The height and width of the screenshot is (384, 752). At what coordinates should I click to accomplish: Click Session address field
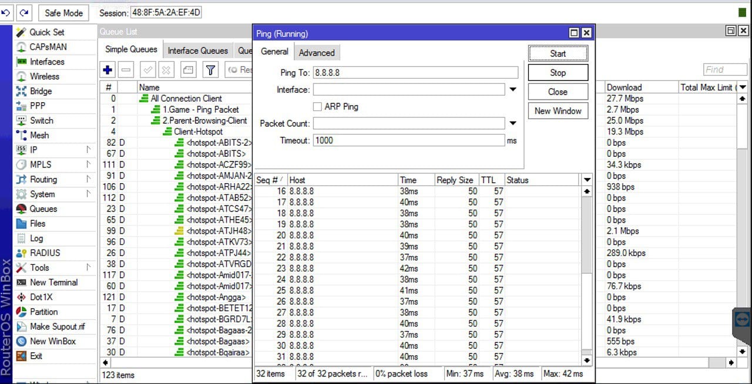point(166,12)
